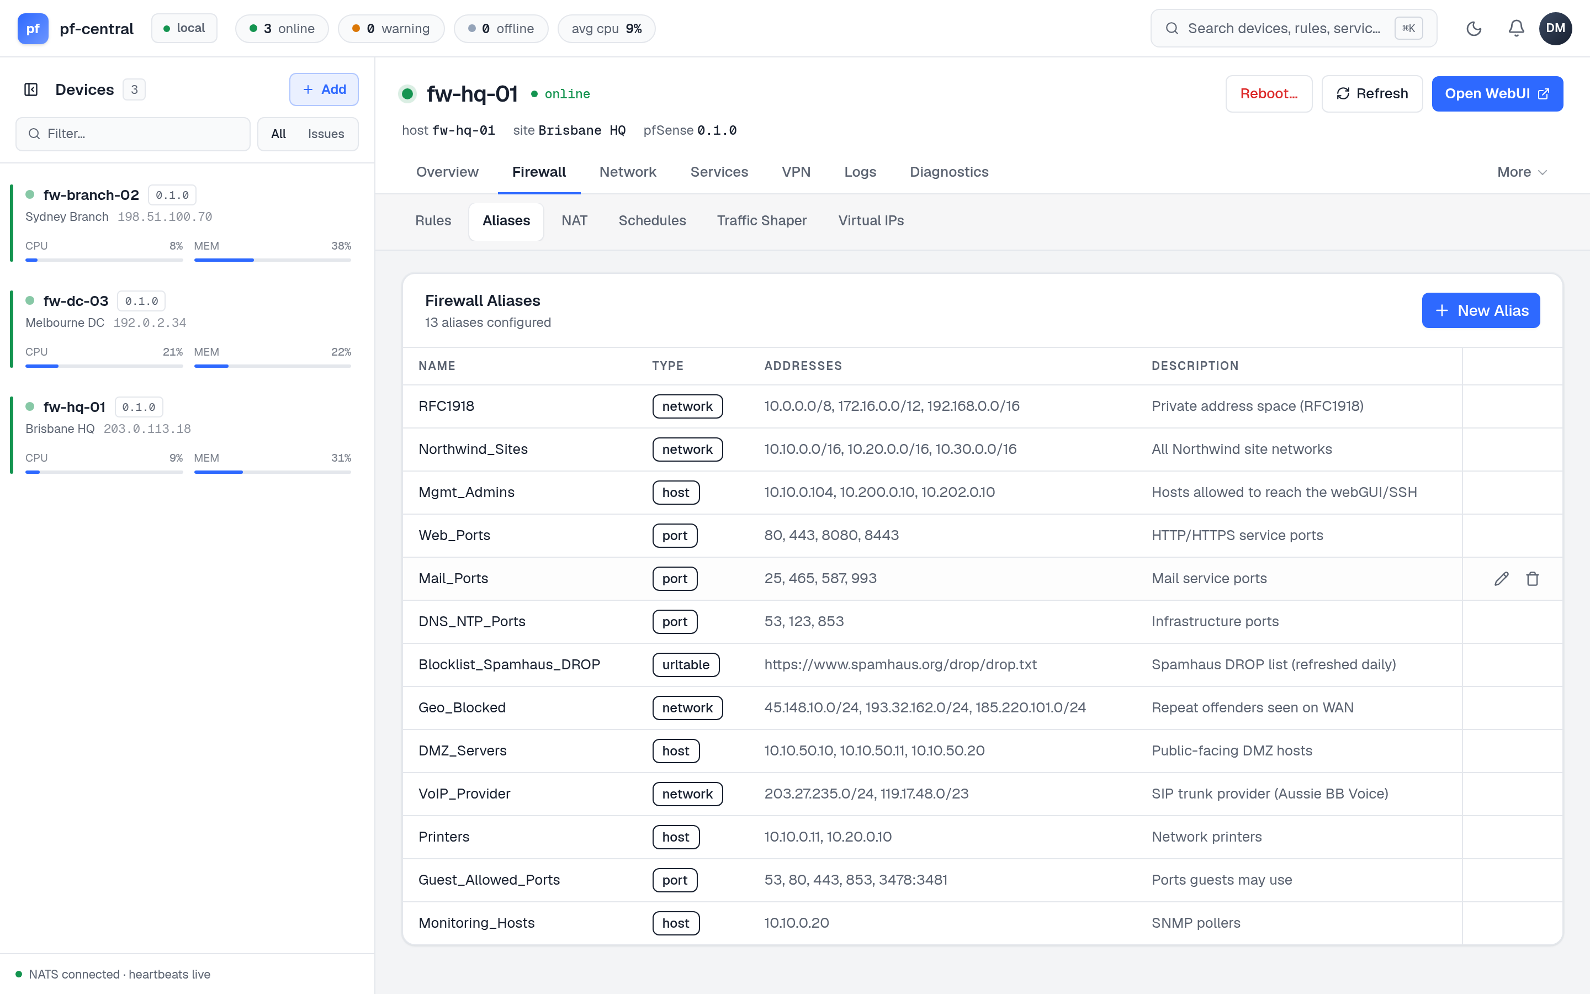Viewport: 1590px width, 994px height.
Task: Click the search magnifier icon in top bar
Action: pyautogui.click(x=1172, y=28)
